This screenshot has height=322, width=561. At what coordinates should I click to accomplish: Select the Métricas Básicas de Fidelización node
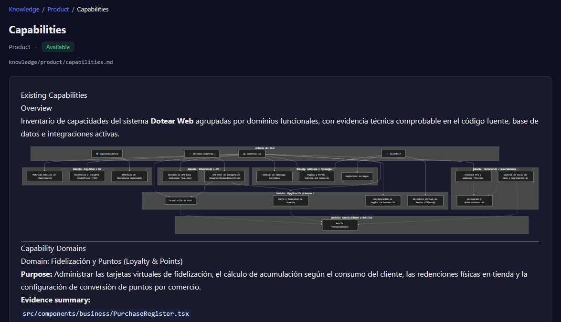pos(44,176)
